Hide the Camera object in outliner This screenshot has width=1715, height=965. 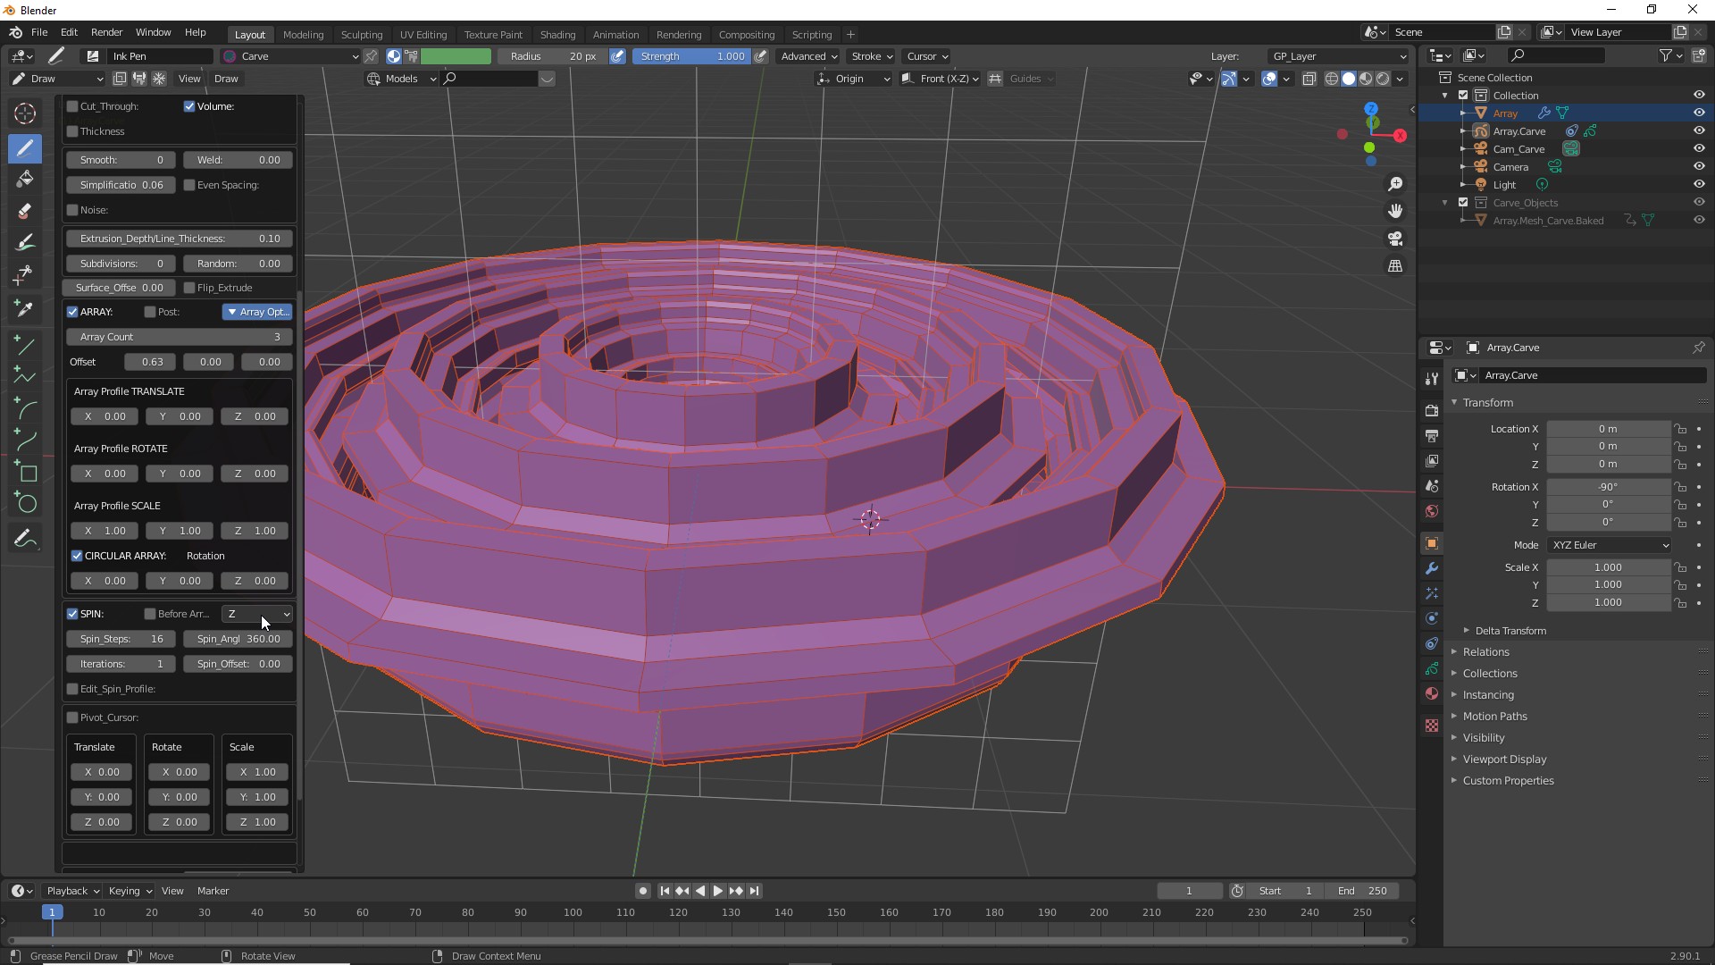pyautogui.click(x=1699, y=167)
